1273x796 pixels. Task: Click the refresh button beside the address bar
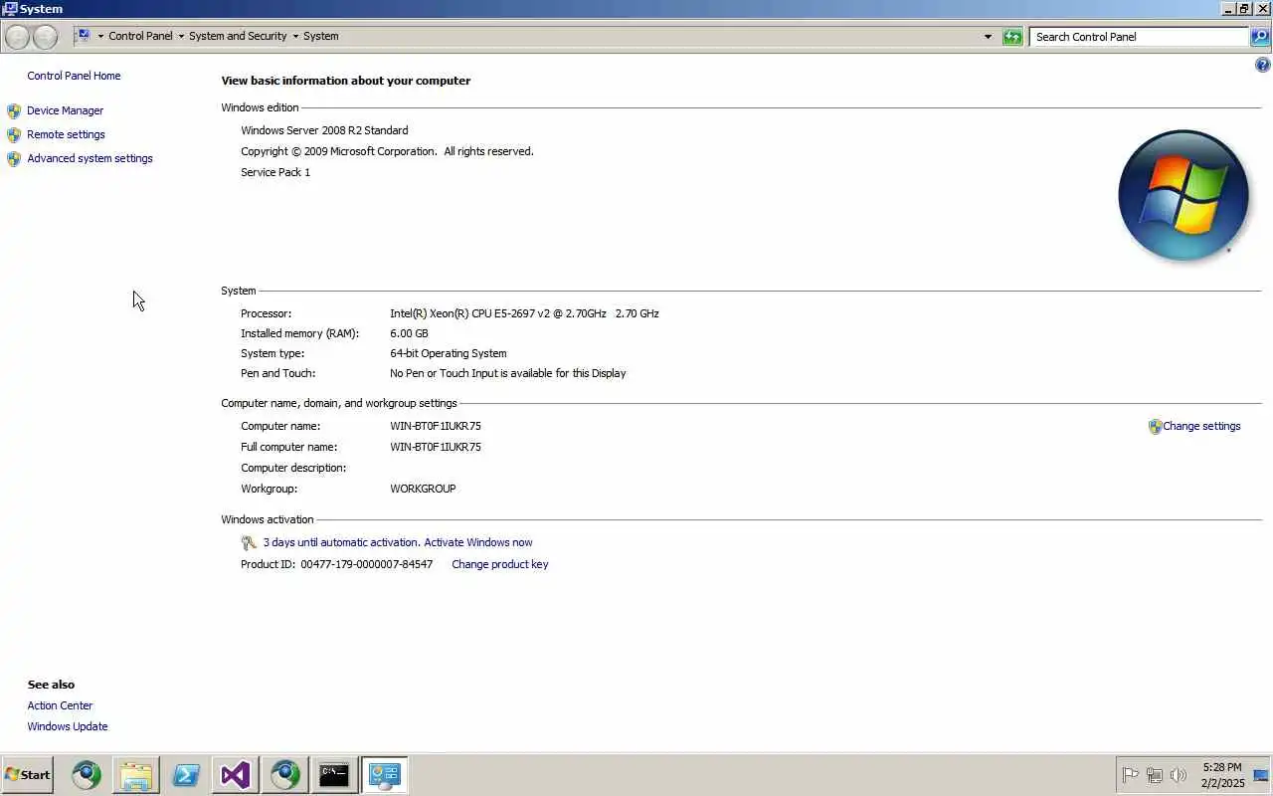pyautogui.click(x=1012, y=37)
